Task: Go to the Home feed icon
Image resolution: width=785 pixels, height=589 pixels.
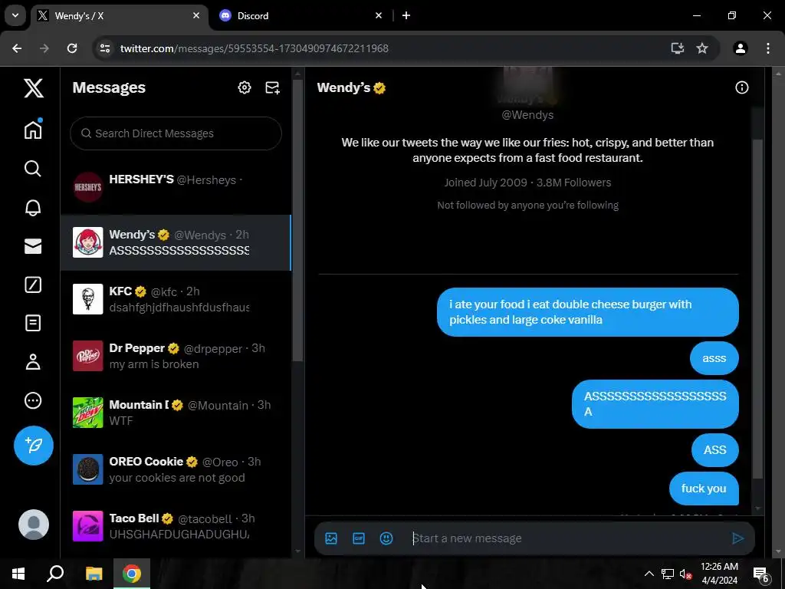Action: (x=33, y=129)
